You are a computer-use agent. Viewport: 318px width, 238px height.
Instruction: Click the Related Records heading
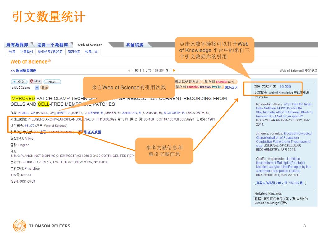269,194
